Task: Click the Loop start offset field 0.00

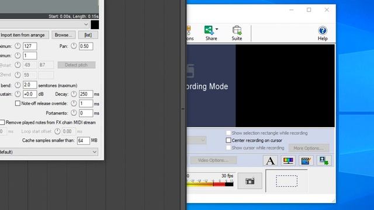Action: tap(69, 131)
